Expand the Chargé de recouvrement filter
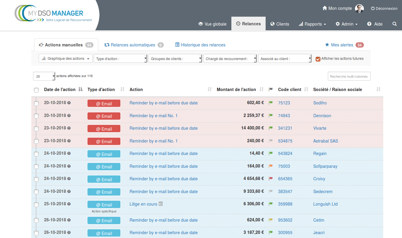Viewport: 402px width, 238px height. coord(230,59)
